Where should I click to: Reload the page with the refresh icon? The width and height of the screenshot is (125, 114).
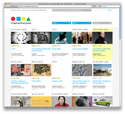coord(97,6)
